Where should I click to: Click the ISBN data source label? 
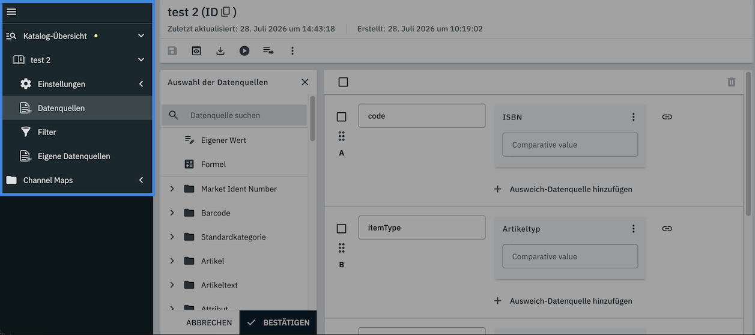(512, 117)
